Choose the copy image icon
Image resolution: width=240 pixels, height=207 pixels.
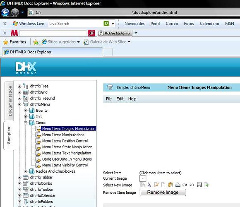[142, 185]
